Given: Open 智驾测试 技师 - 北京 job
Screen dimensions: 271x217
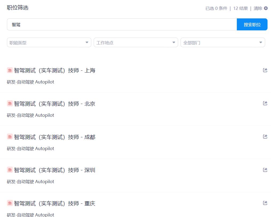Looking at the screenshot, I should tap(55, 104).
